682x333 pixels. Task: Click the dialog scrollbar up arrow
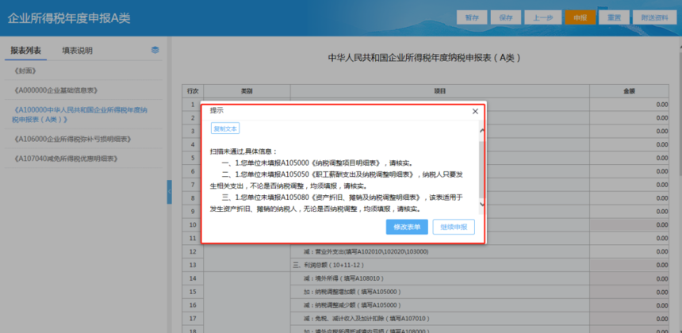481,131
